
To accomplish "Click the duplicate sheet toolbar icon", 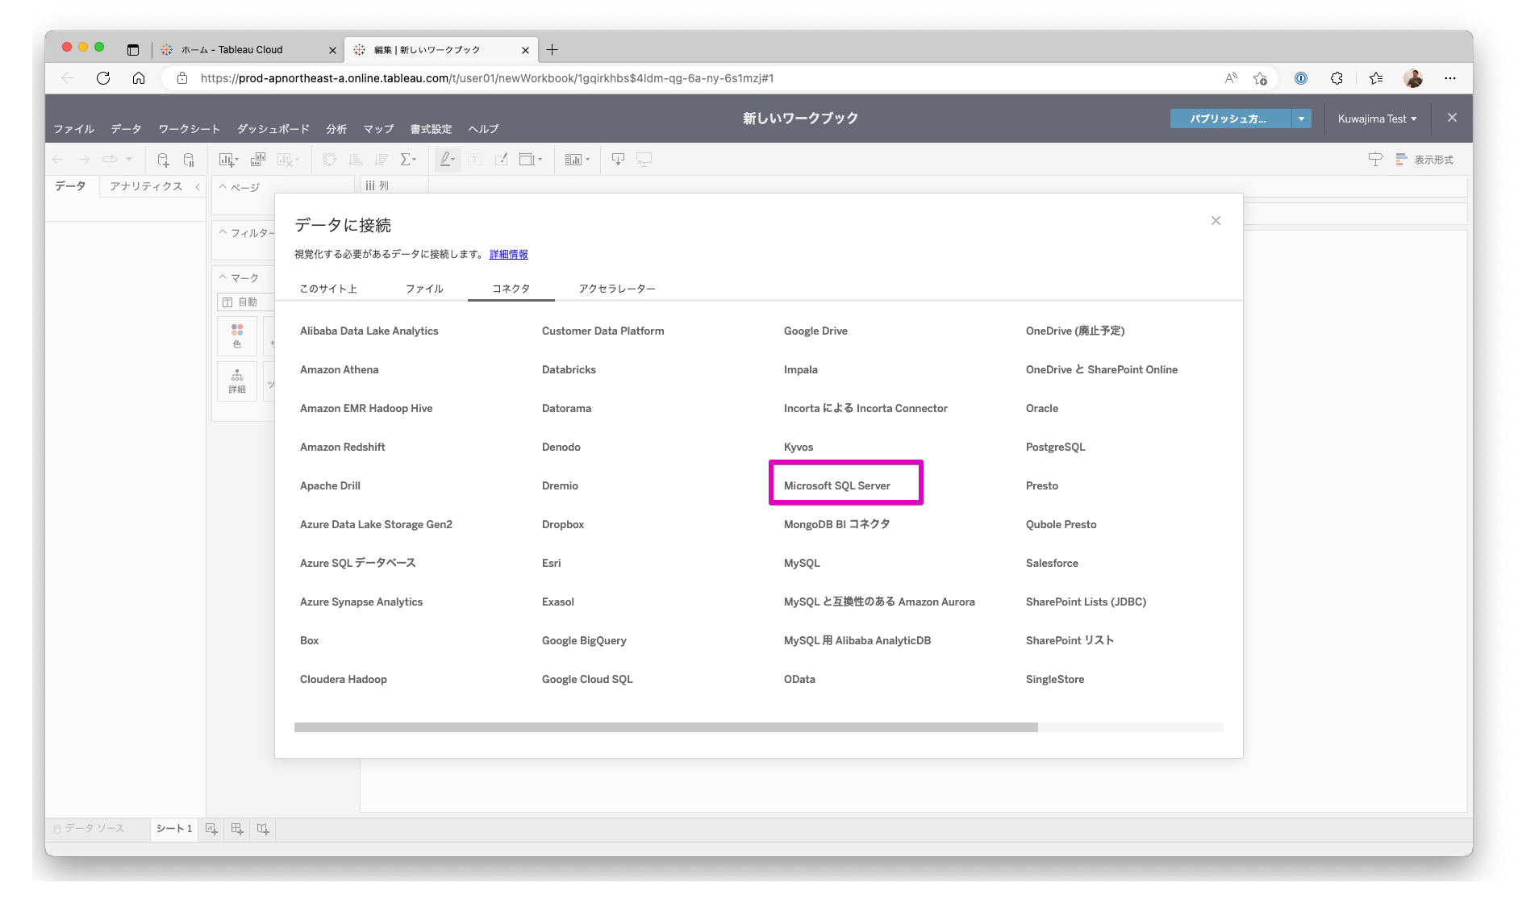I will [x=258, y=160].
